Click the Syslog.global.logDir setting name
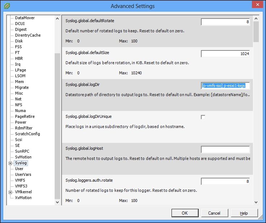Viewport: 266px width, 223px height. pos(83,84)
